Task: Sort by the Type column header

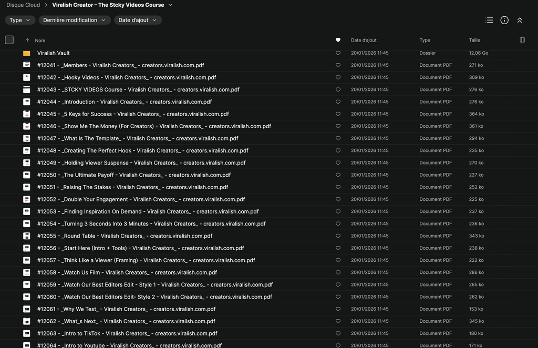Action: tap(425, 40)
